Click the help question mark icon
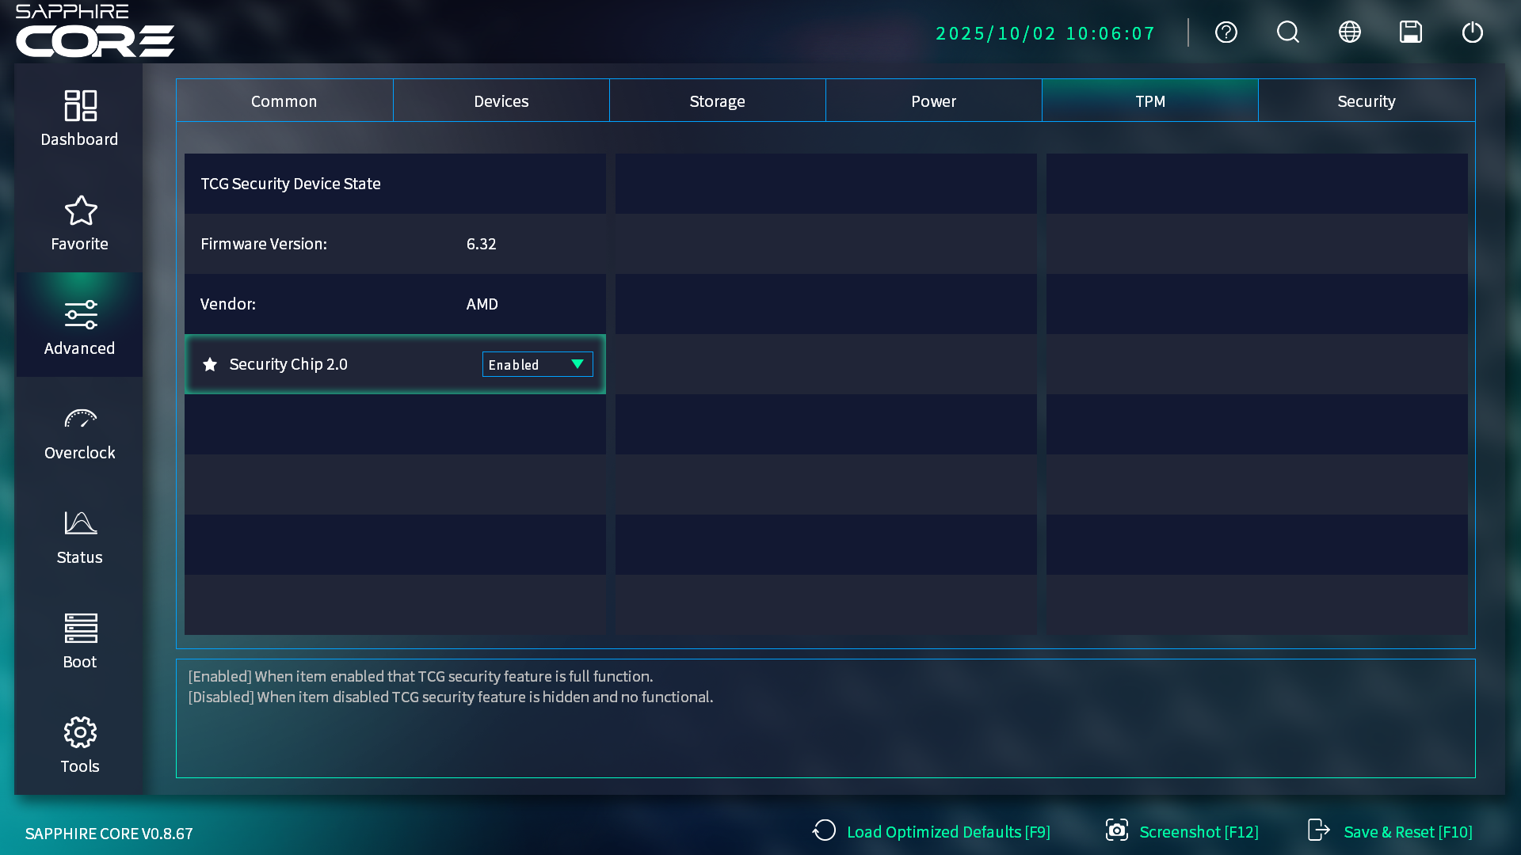Screen dimensions: 1521x855 [1226, 32]
